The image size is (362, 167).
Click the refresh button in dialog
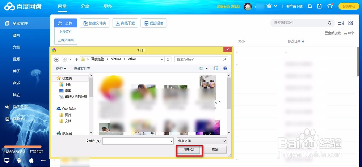[168, 59]
